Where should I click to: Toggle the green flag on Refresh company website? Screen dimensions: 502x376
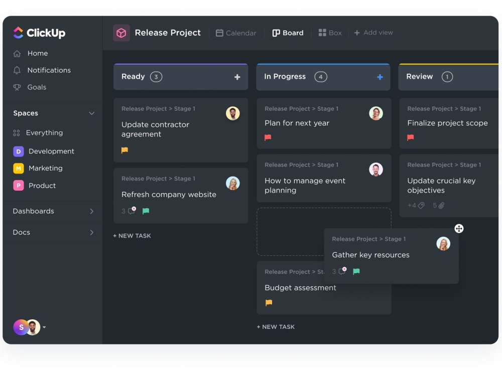point(146,211)
